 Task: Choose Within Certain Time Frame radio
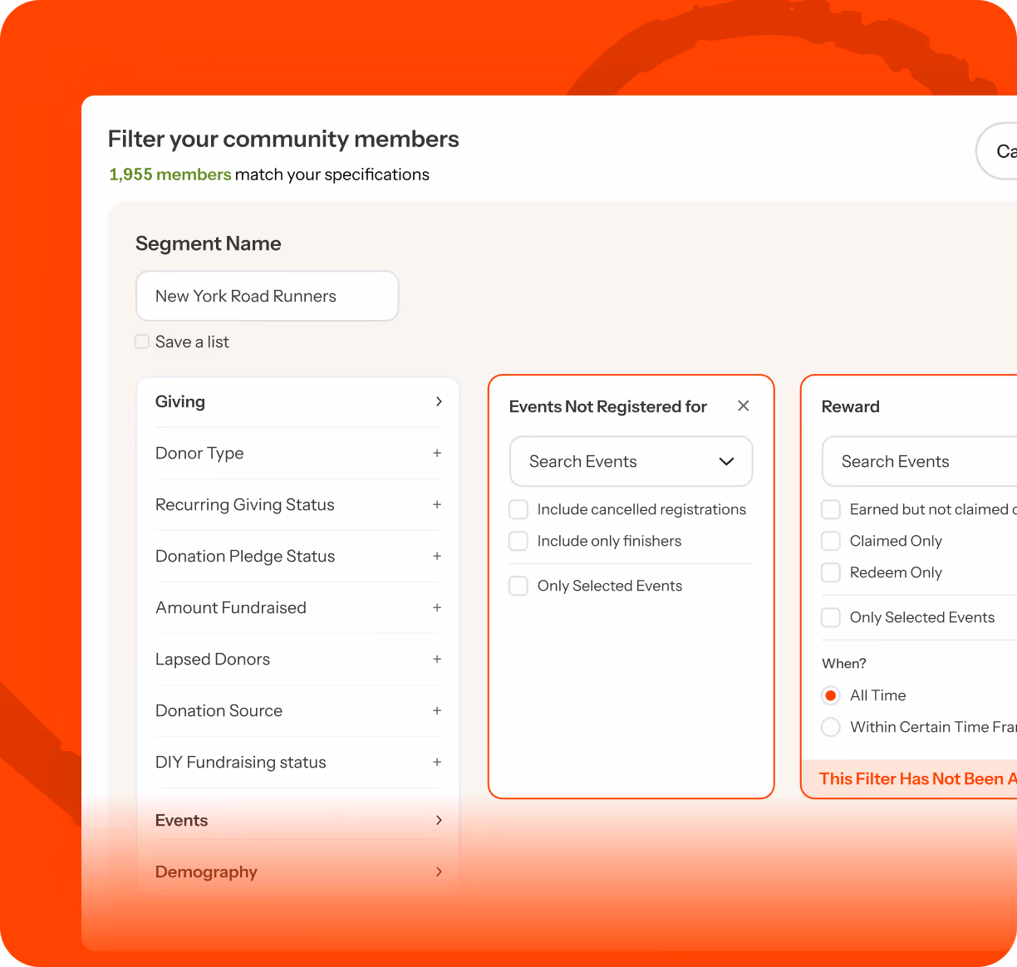[831, 727]
